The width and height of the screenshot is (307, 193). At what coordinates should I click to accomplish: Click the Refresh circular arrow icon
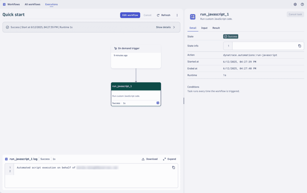[157, 15]
